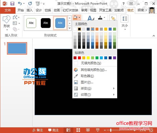Click the PowerPoint application icon

pyautogui.click(x=5, y=4)
